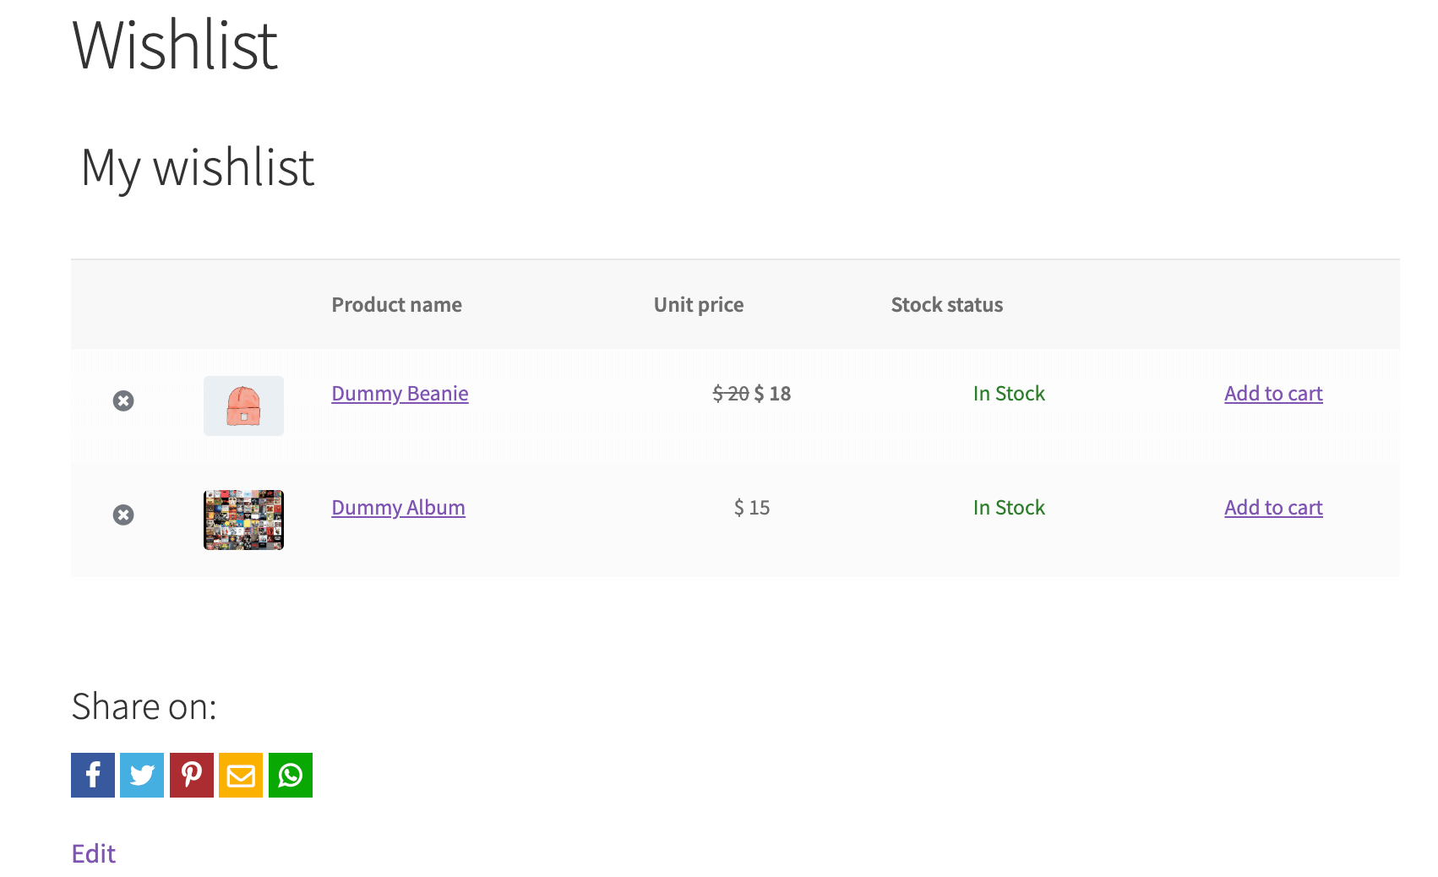Viewport: 1438px width, 877px height.
Task: Click the Unit price column header
Action: (698, 304)
